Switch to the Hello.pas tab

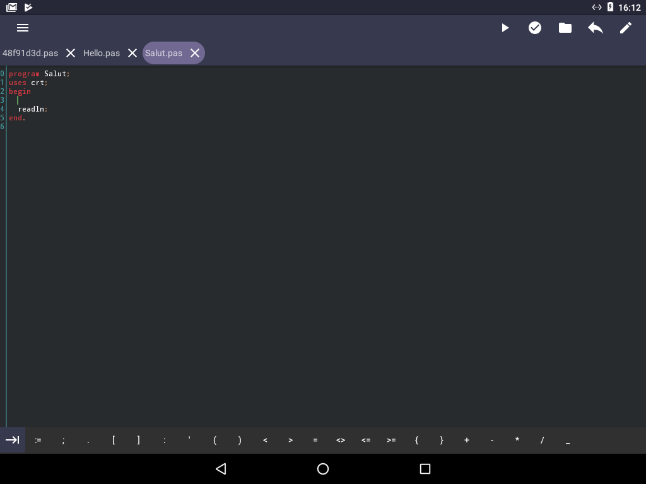click(101, 53)
